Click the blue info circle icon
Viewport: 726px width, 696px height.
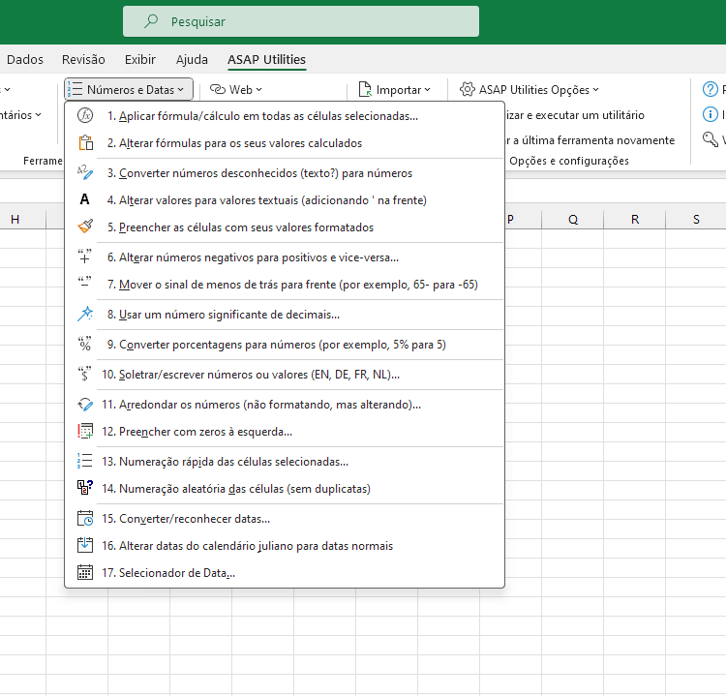(x=711, y=114)
